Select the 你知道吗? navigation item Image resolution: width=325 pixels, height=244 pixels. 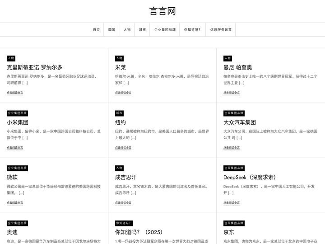point(192,30)
